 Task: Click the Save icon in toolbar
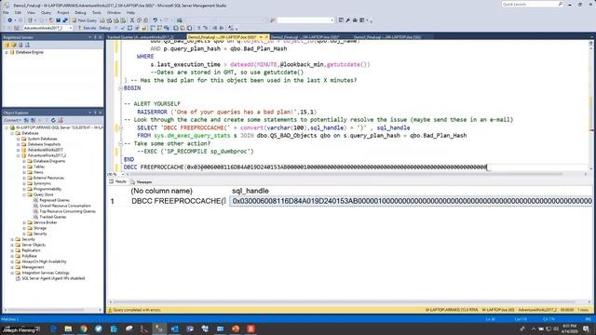(58, 20)
